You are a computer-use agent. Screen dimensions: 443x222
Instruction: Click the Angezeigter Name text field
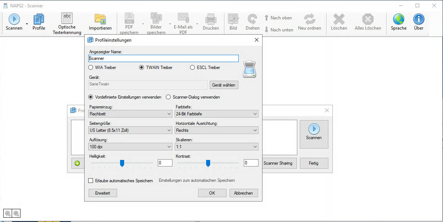pyautogui.click(x=164, y=58)
